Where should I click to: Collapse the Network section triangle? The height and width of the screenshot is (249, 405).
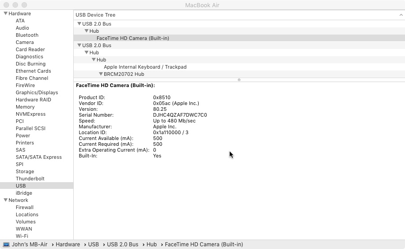(x=5, y=200)
